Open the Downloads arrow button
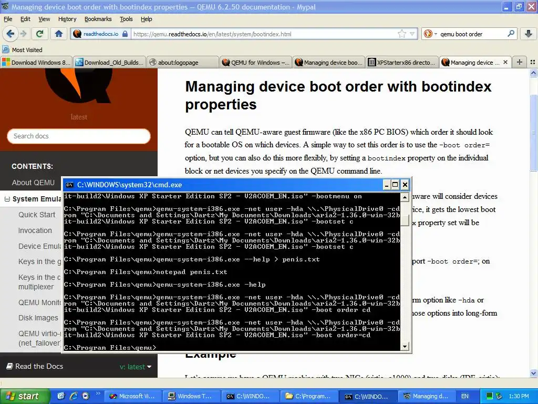Viewport: 538px width, 404px height. (x=529, y=34)
